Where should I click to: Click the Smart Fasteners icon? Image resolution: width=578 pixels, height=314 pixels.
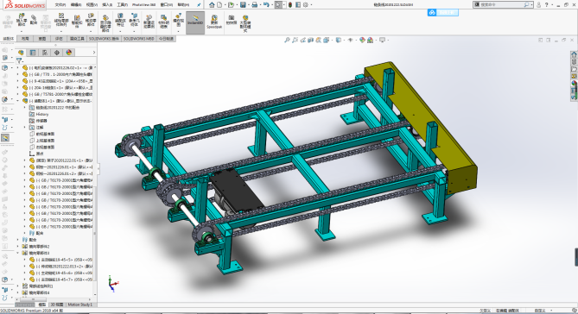pyautogui.click(x=77, y=17)
